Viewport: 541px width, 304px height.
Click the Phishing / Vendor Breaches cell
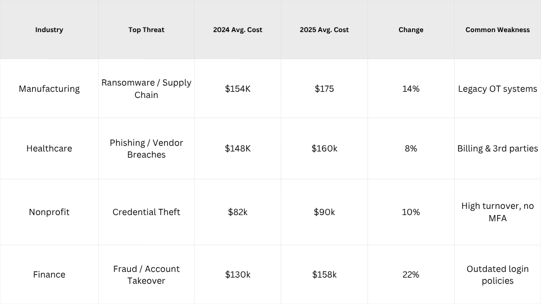(147, 149)
